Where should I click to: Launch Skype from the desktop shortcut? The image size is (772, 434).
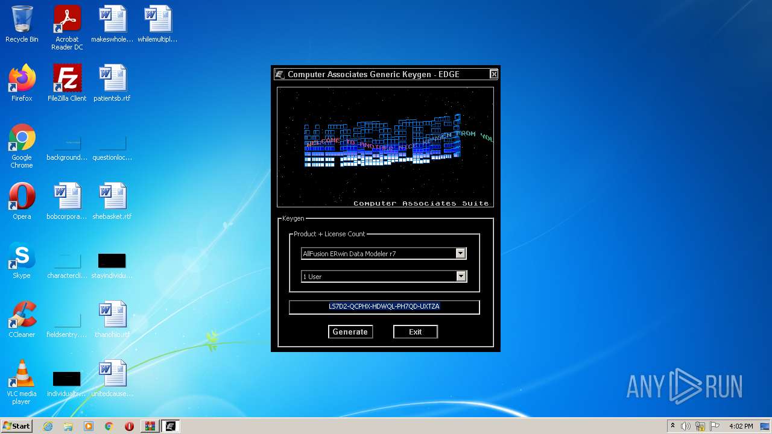point(22,260)
